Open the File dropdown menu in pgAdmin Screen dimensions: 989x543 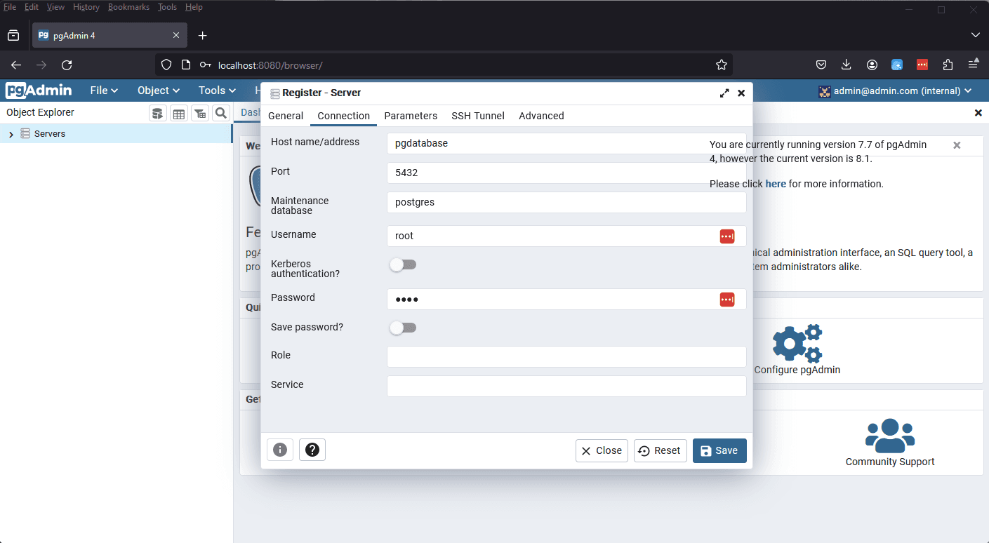pos(104,90)
